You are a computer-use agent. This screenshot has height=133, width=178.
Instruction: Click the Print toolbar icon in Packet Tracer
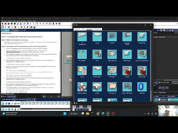point(12,24)
